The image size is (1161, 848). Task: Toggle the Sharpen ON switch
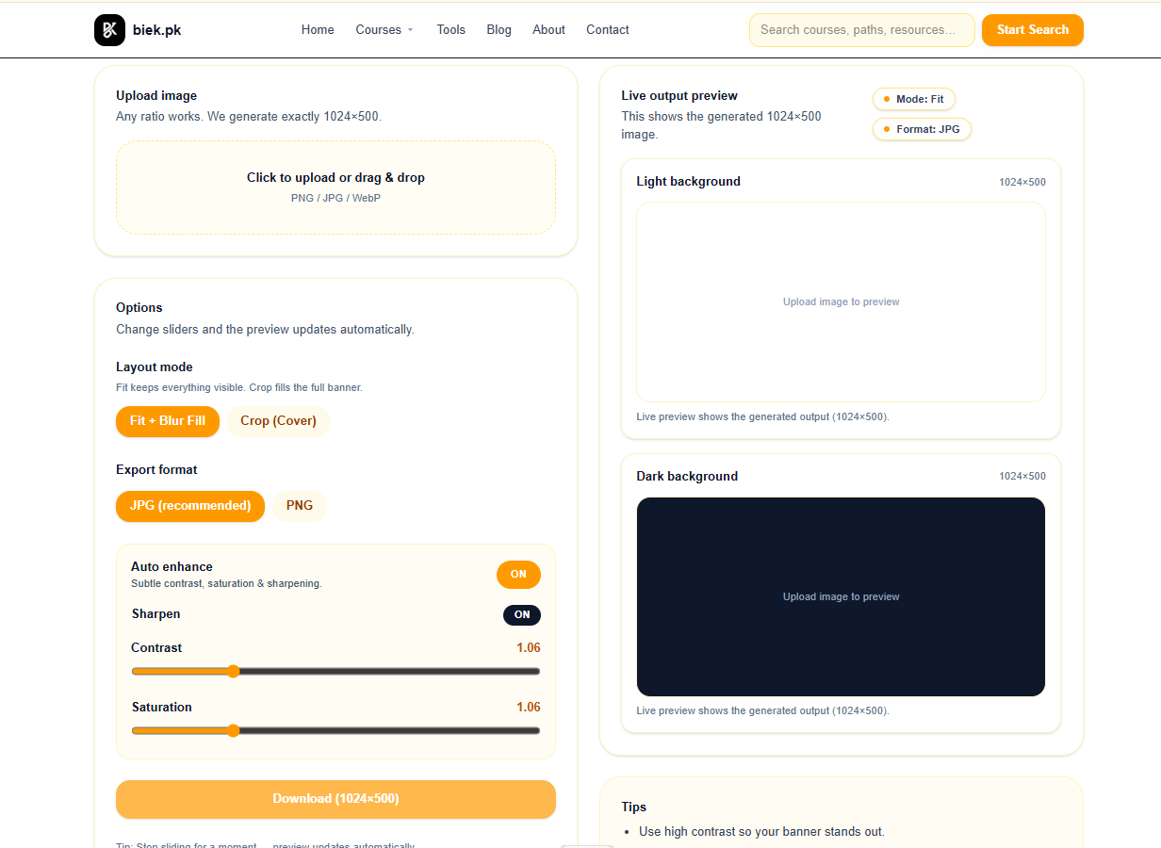pos(522,615)
